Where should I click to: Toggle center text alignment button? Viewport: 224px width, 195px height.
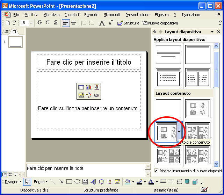(74, 23)
